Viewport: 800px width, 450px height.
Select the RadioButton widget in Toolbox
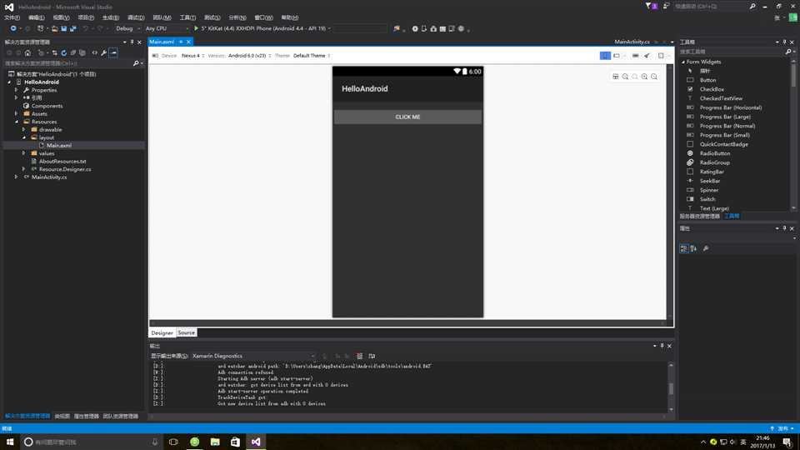tap(715, 153)
